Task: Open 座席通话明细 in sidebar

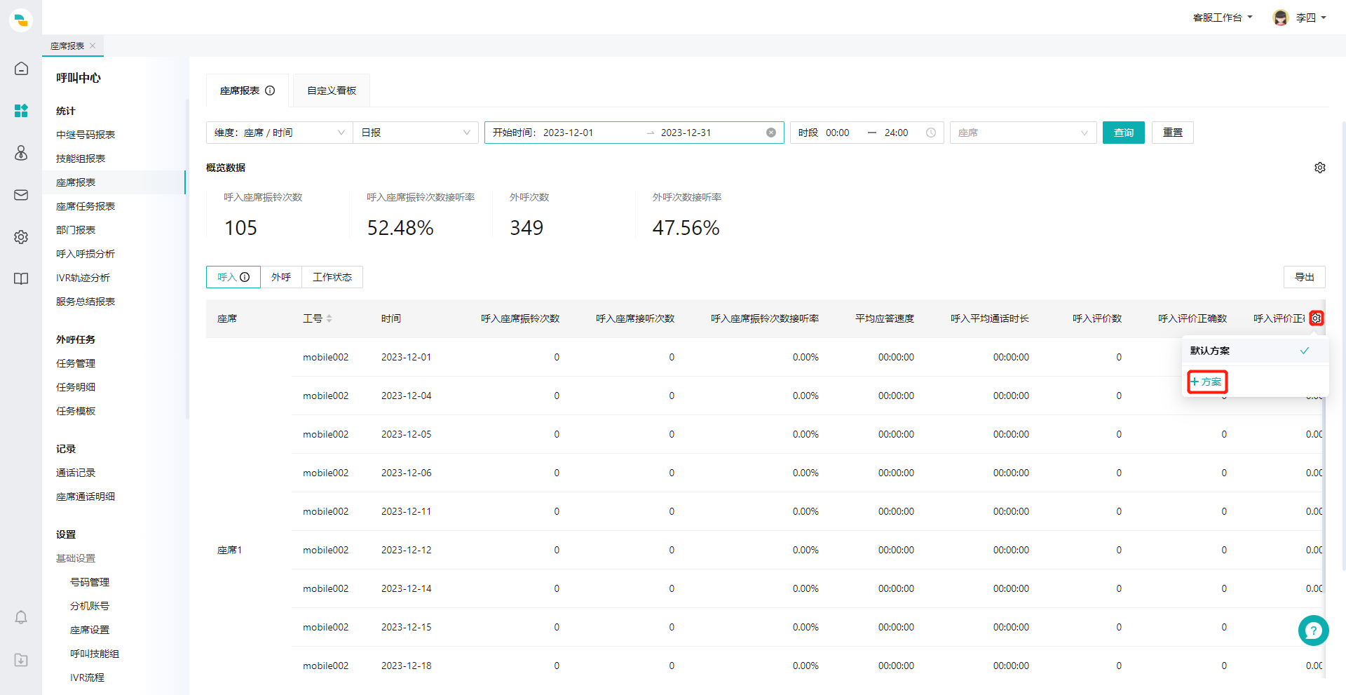Action: [x=86, y=497]
